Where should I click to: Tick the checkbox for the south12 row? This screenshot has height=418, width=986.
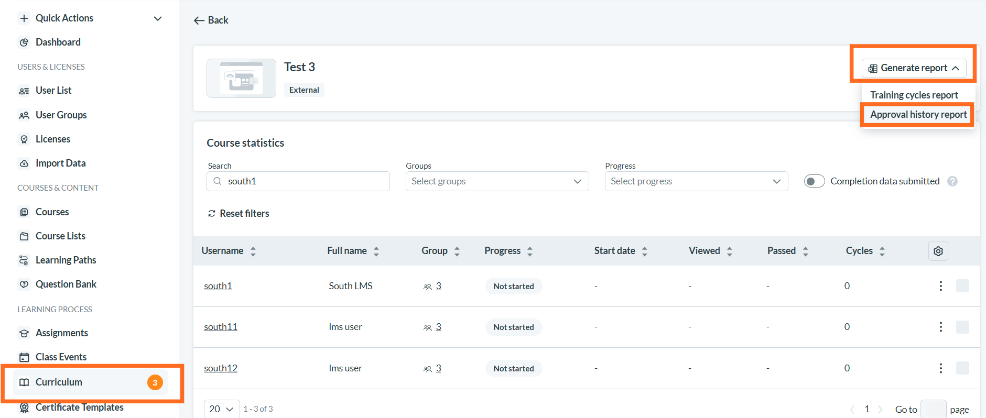tap(962, 368)
